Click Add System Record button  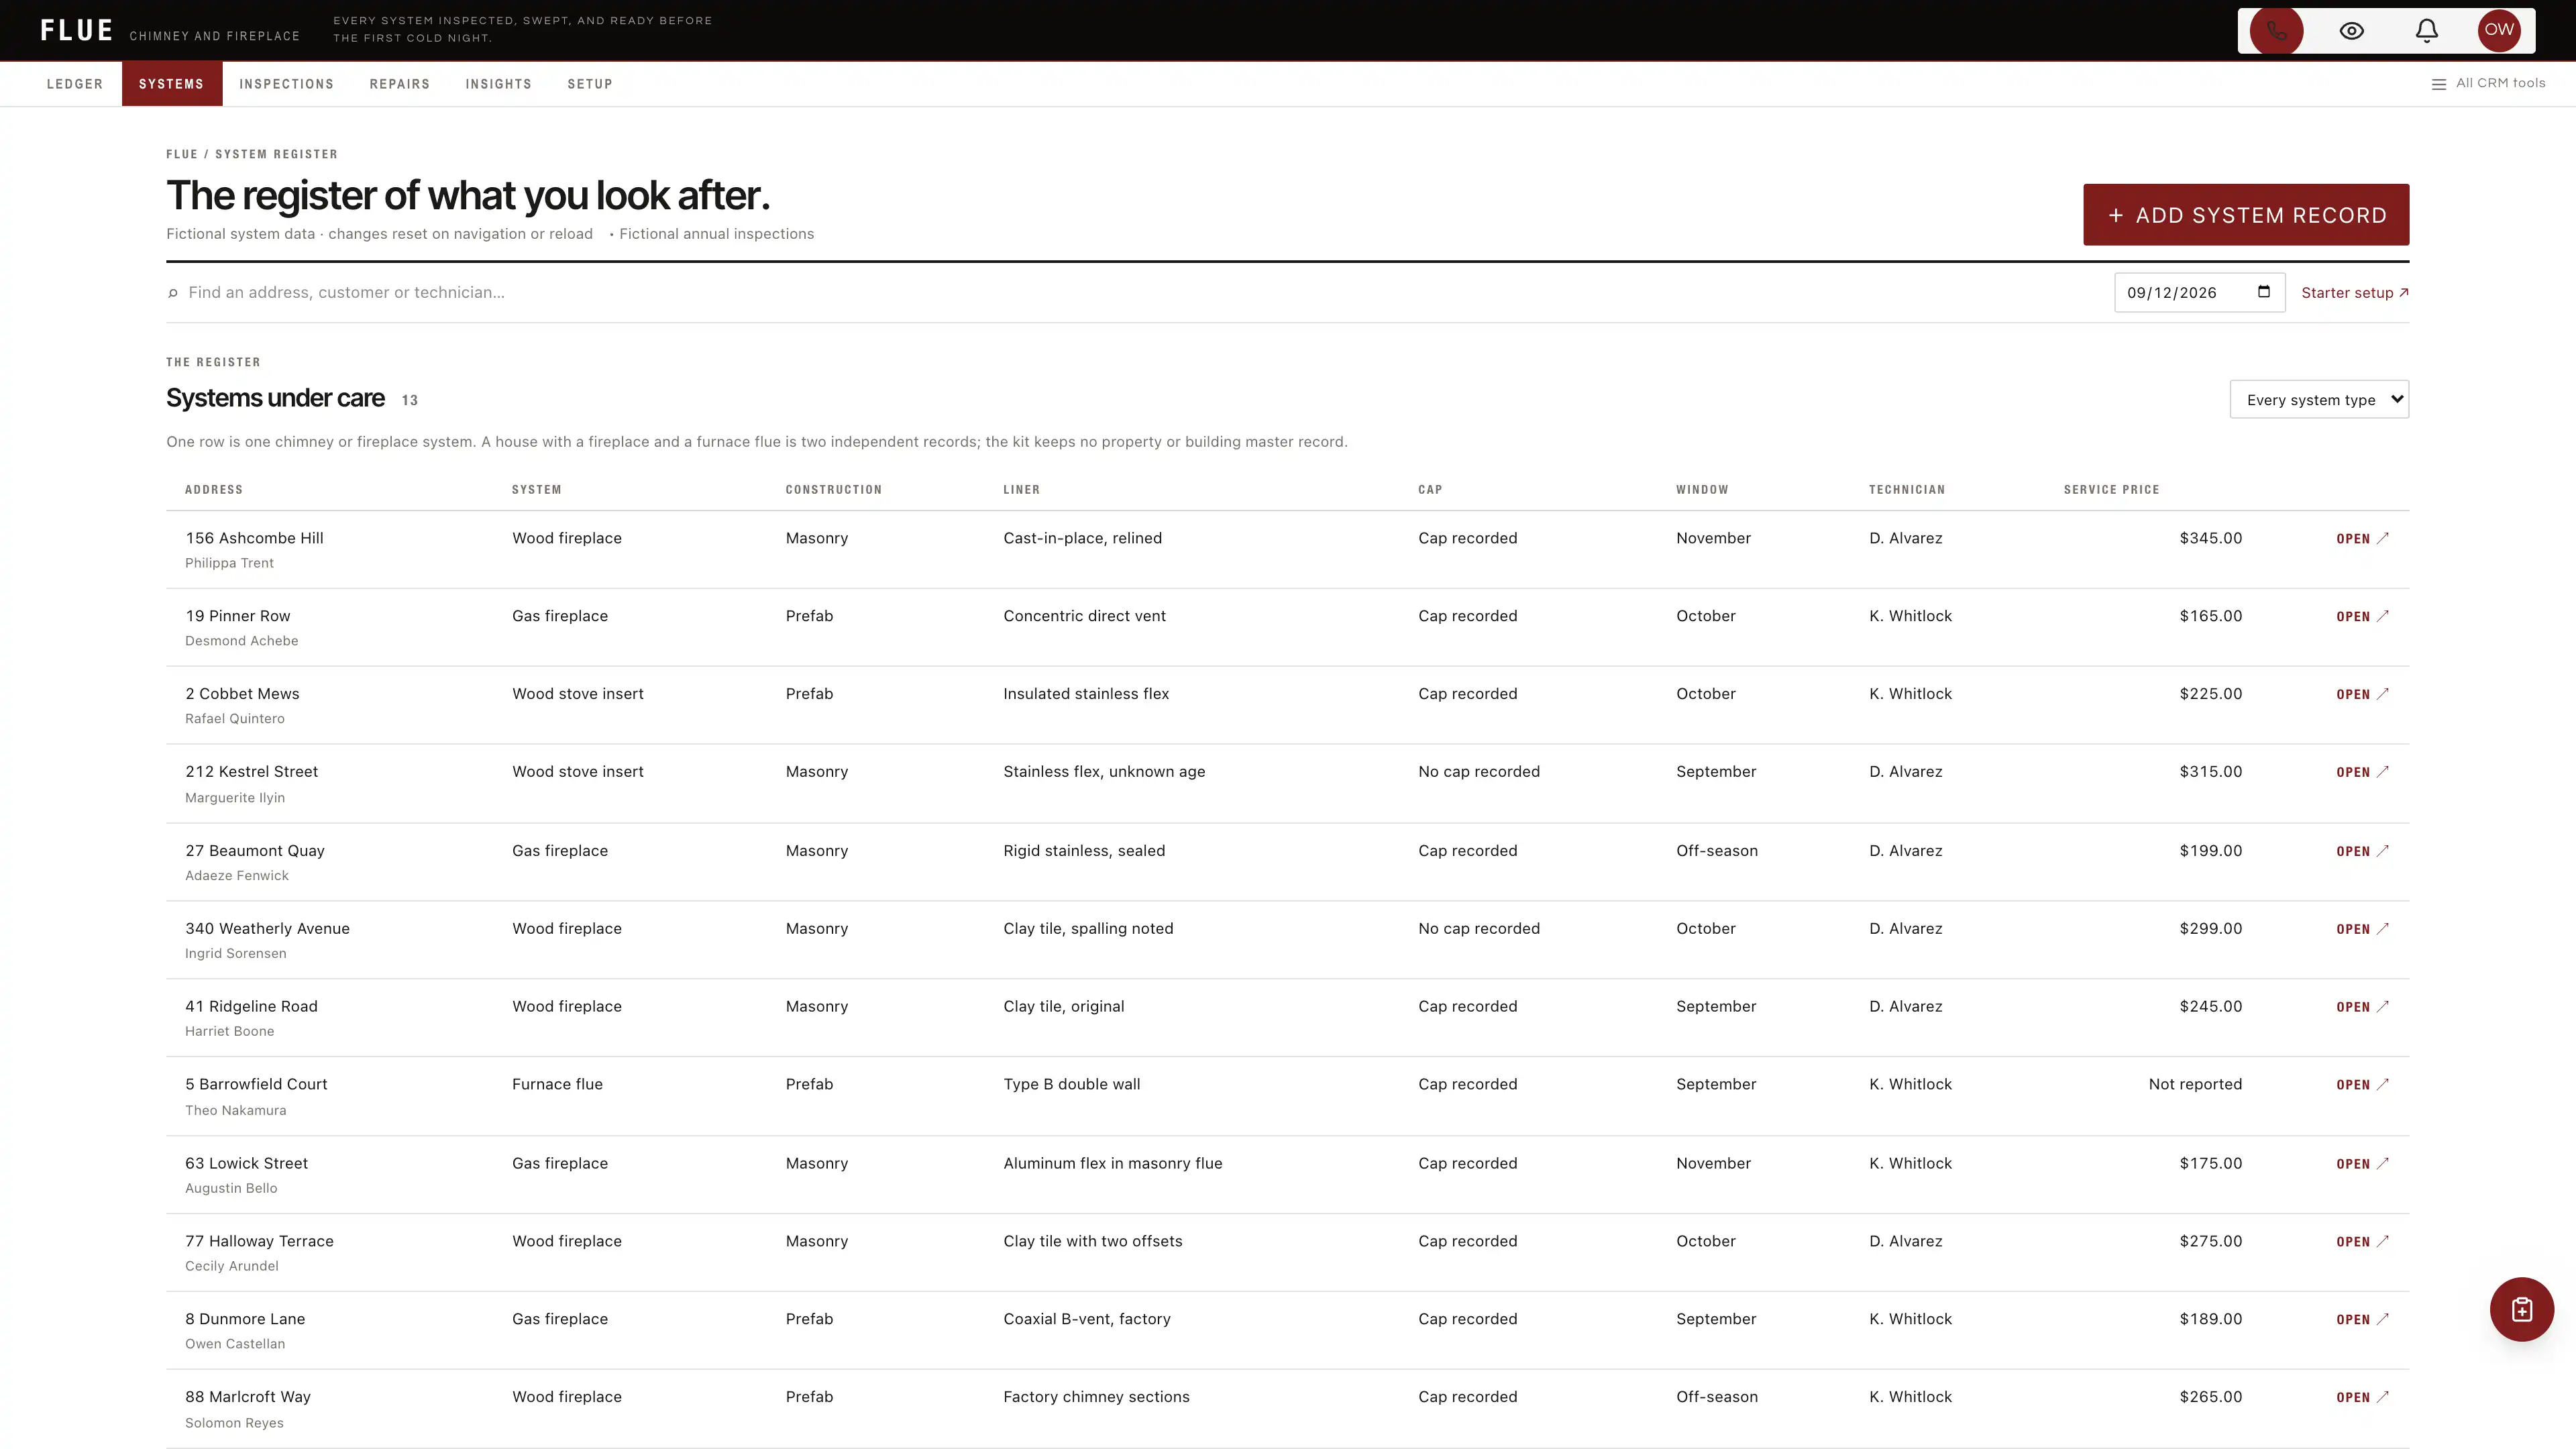2246,214
